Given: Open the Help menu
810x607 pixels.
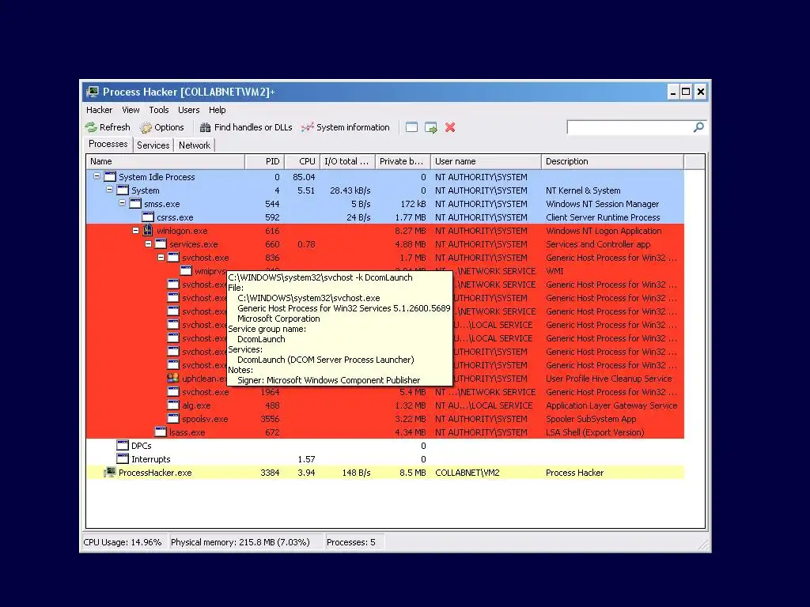Looking at the screenshot, I should click(217, 110).
